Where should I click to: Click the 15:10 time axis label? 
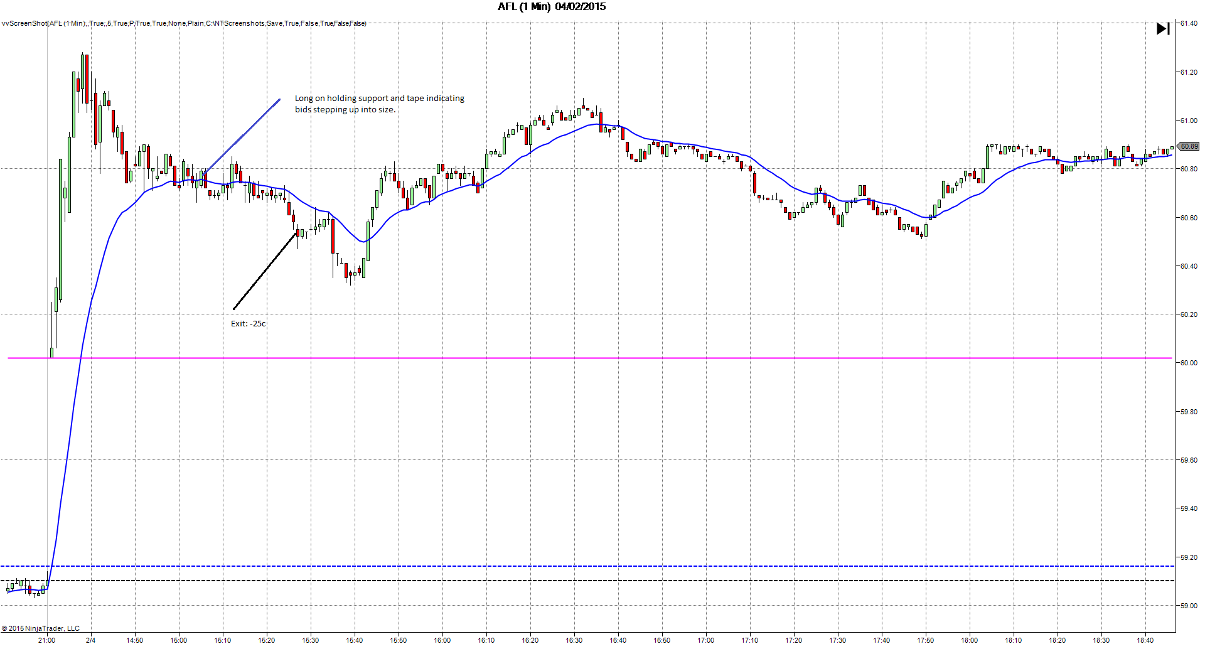point(223,640)
